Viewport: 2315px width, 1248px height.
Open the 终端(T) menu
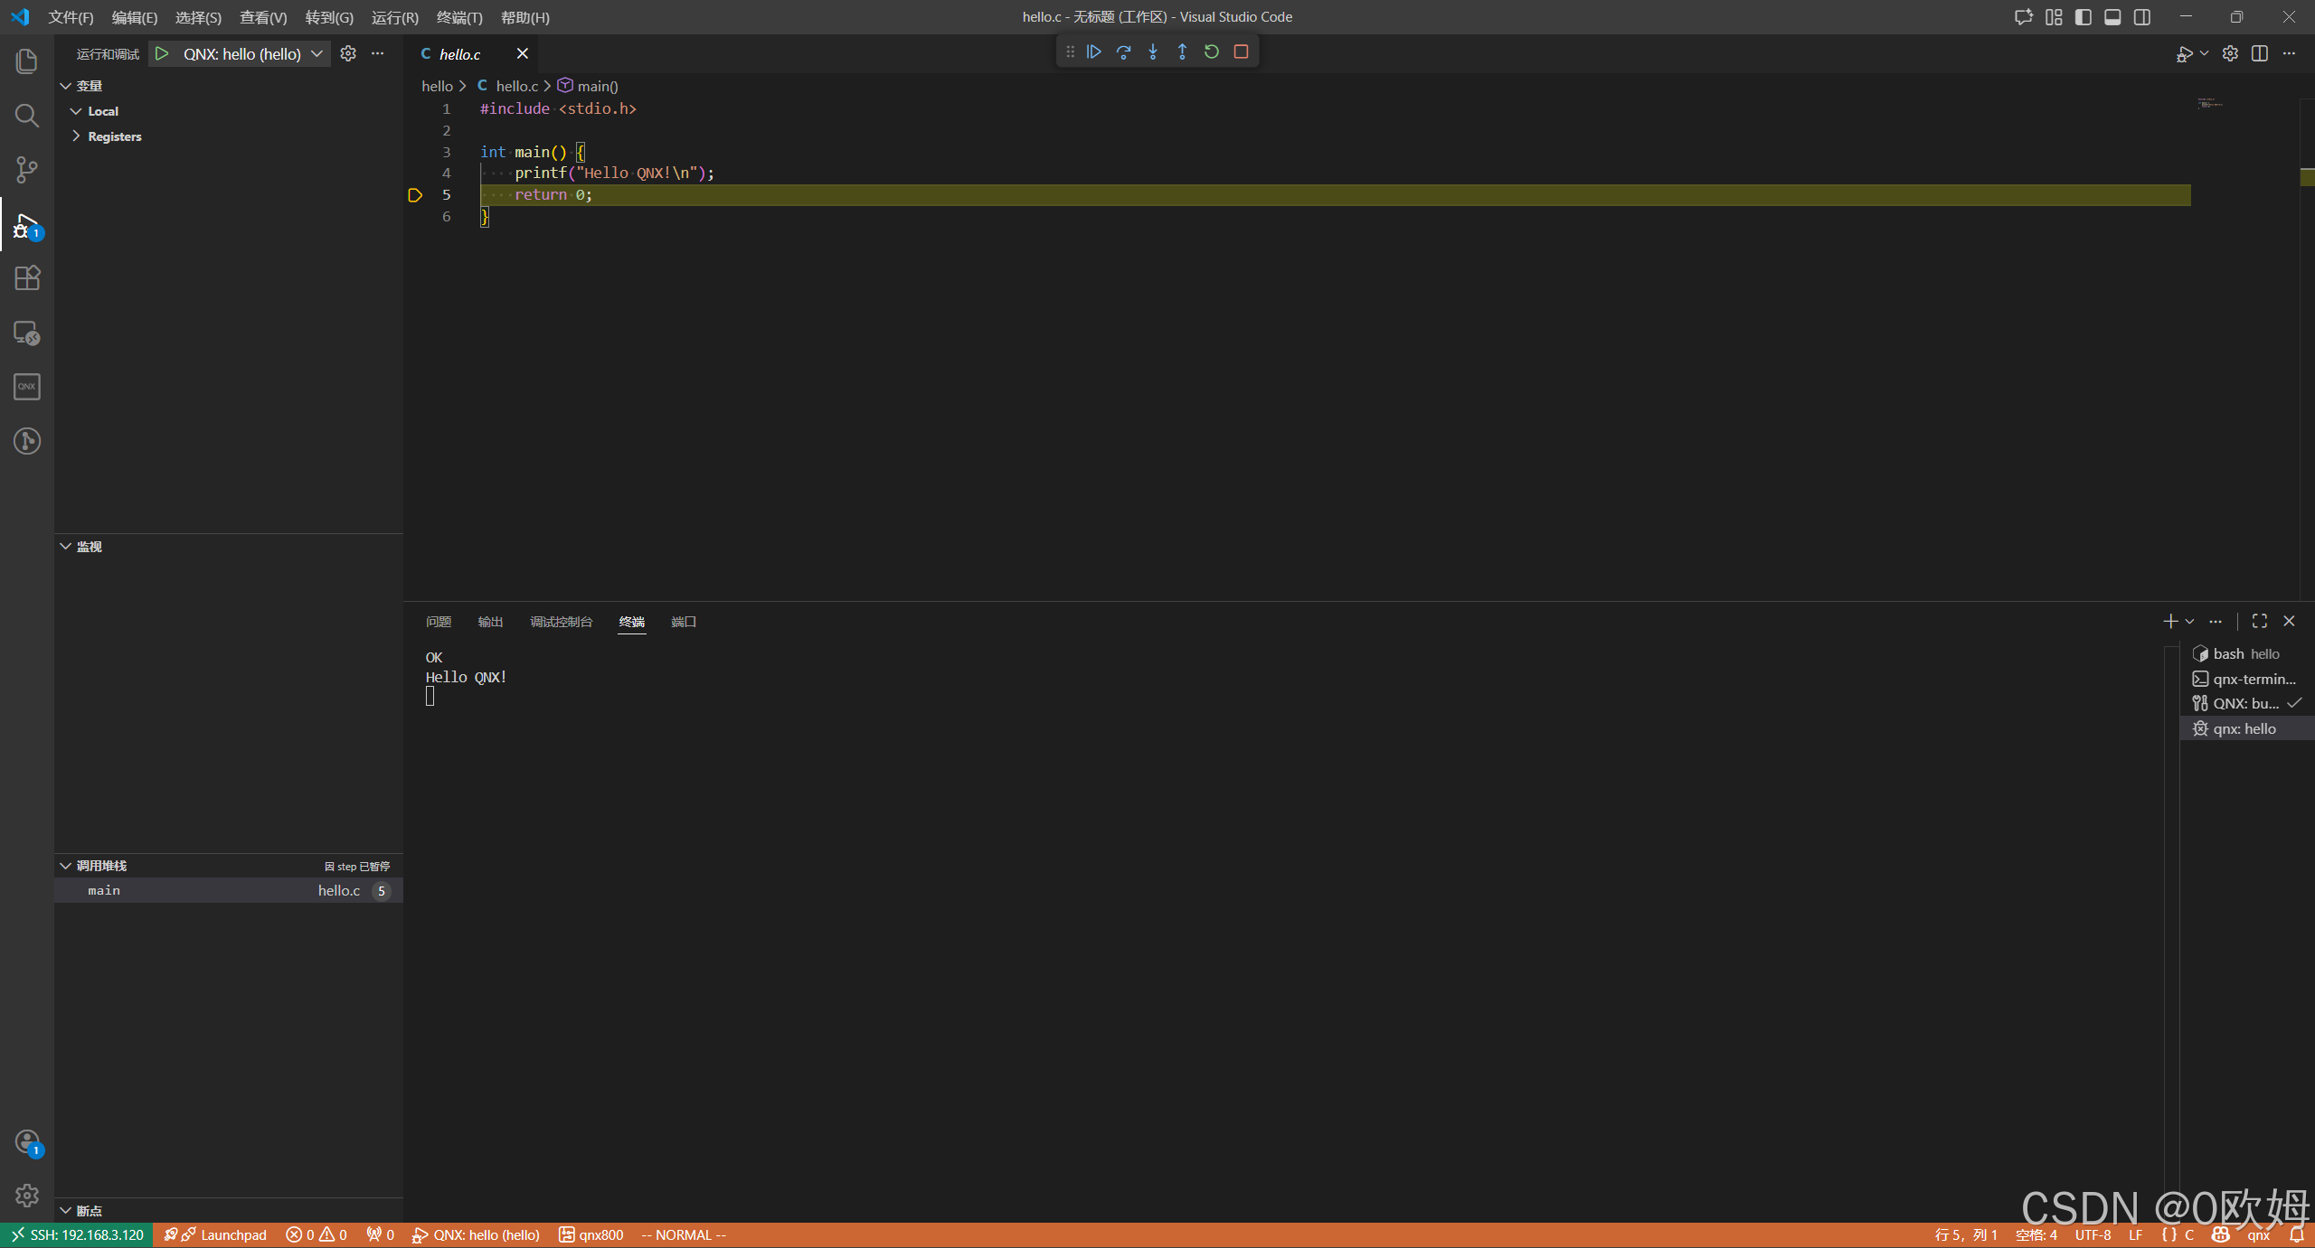click(x=459, y=17)
